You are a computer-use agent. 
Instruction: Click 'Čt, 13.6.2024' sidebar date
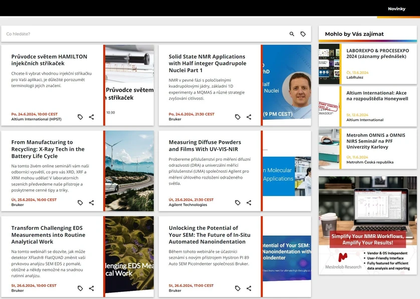[x=357, y=73]
